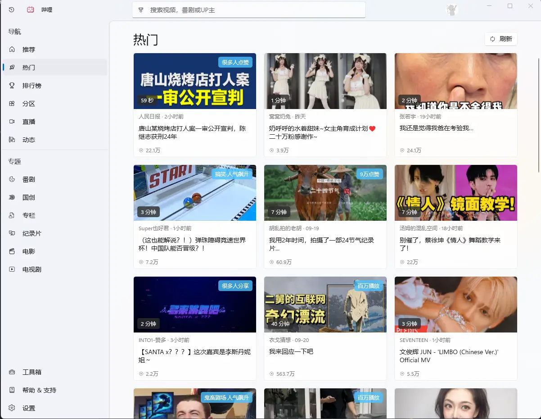Open 帮助 & 支持 page

(x=55, y=390)
